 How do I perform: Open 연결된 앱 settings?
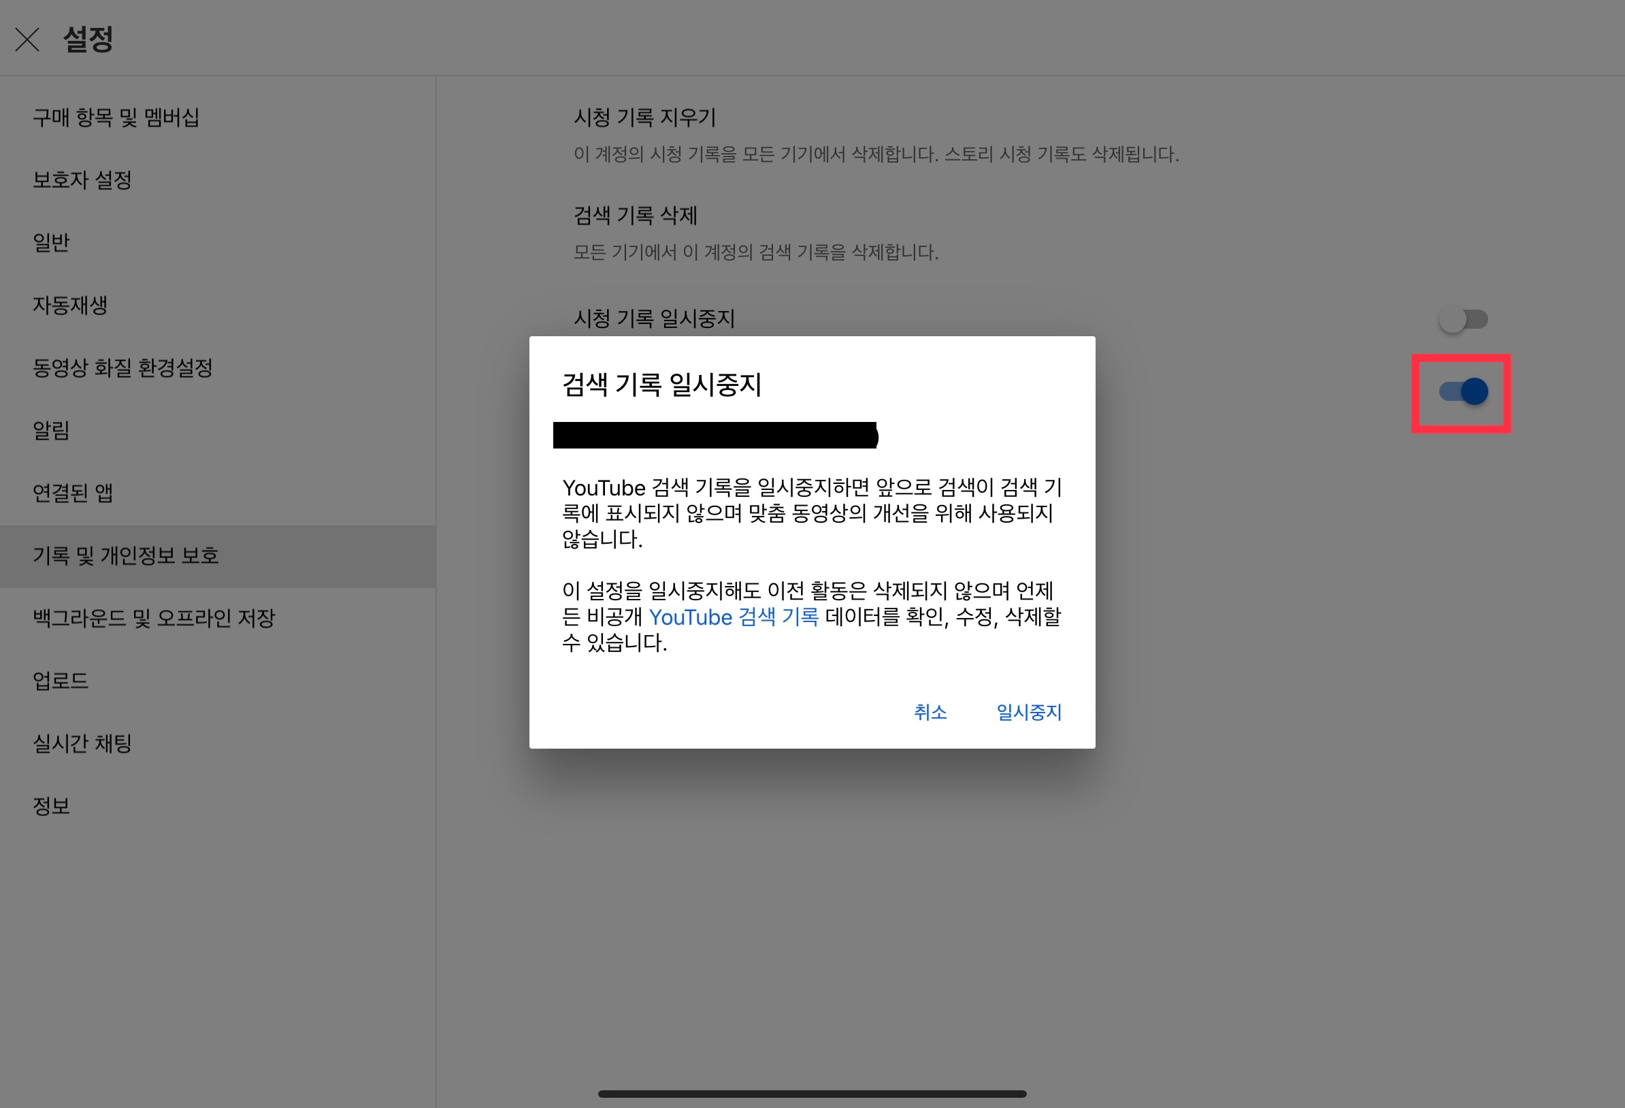pyautogui.click(x=218, y=493)
